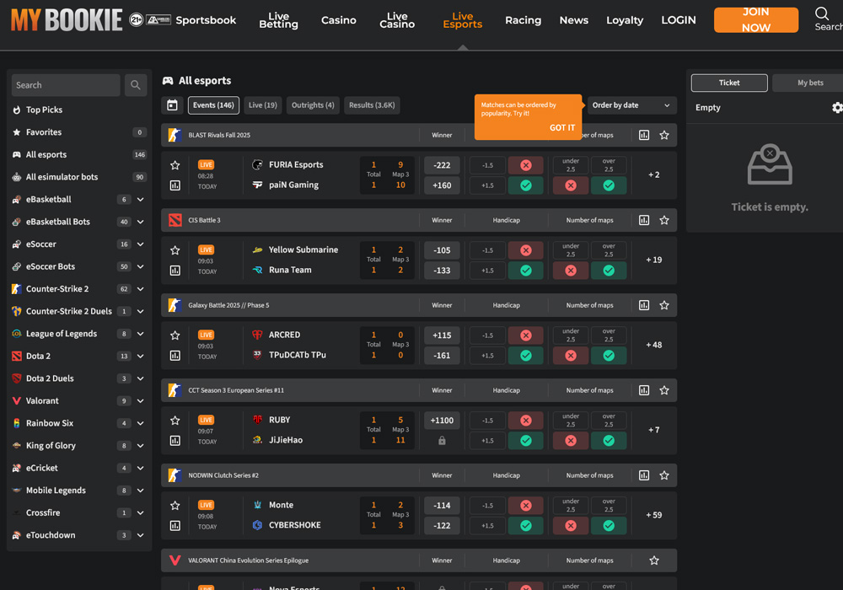Favorite the CIS Battle 3 league header
The image size is (843, 590).
coord(663,220)
